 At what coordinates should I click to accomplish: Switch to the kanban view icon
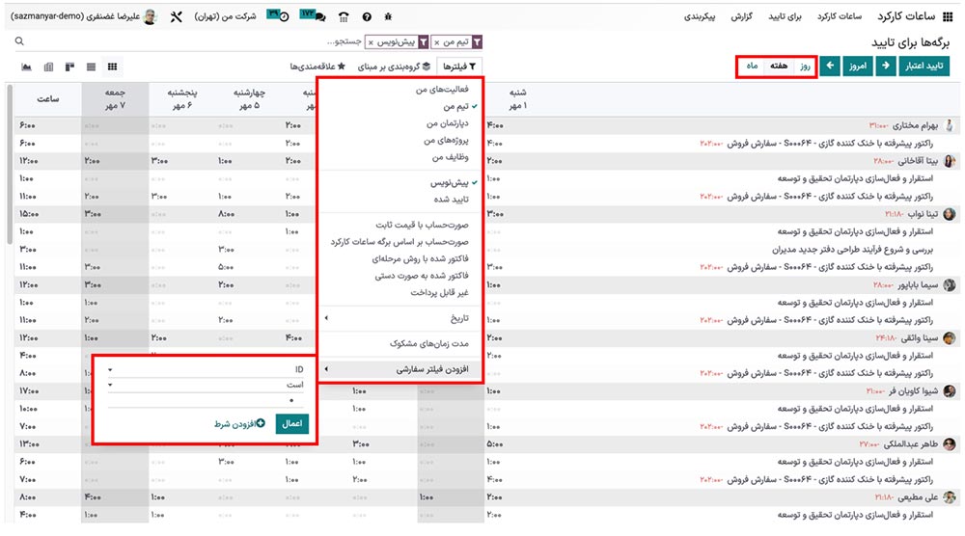coord(69,67)
